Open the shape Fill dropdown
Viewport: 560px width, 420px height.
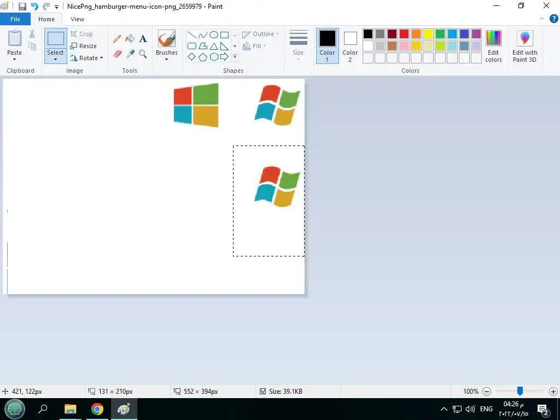(254, 46)
